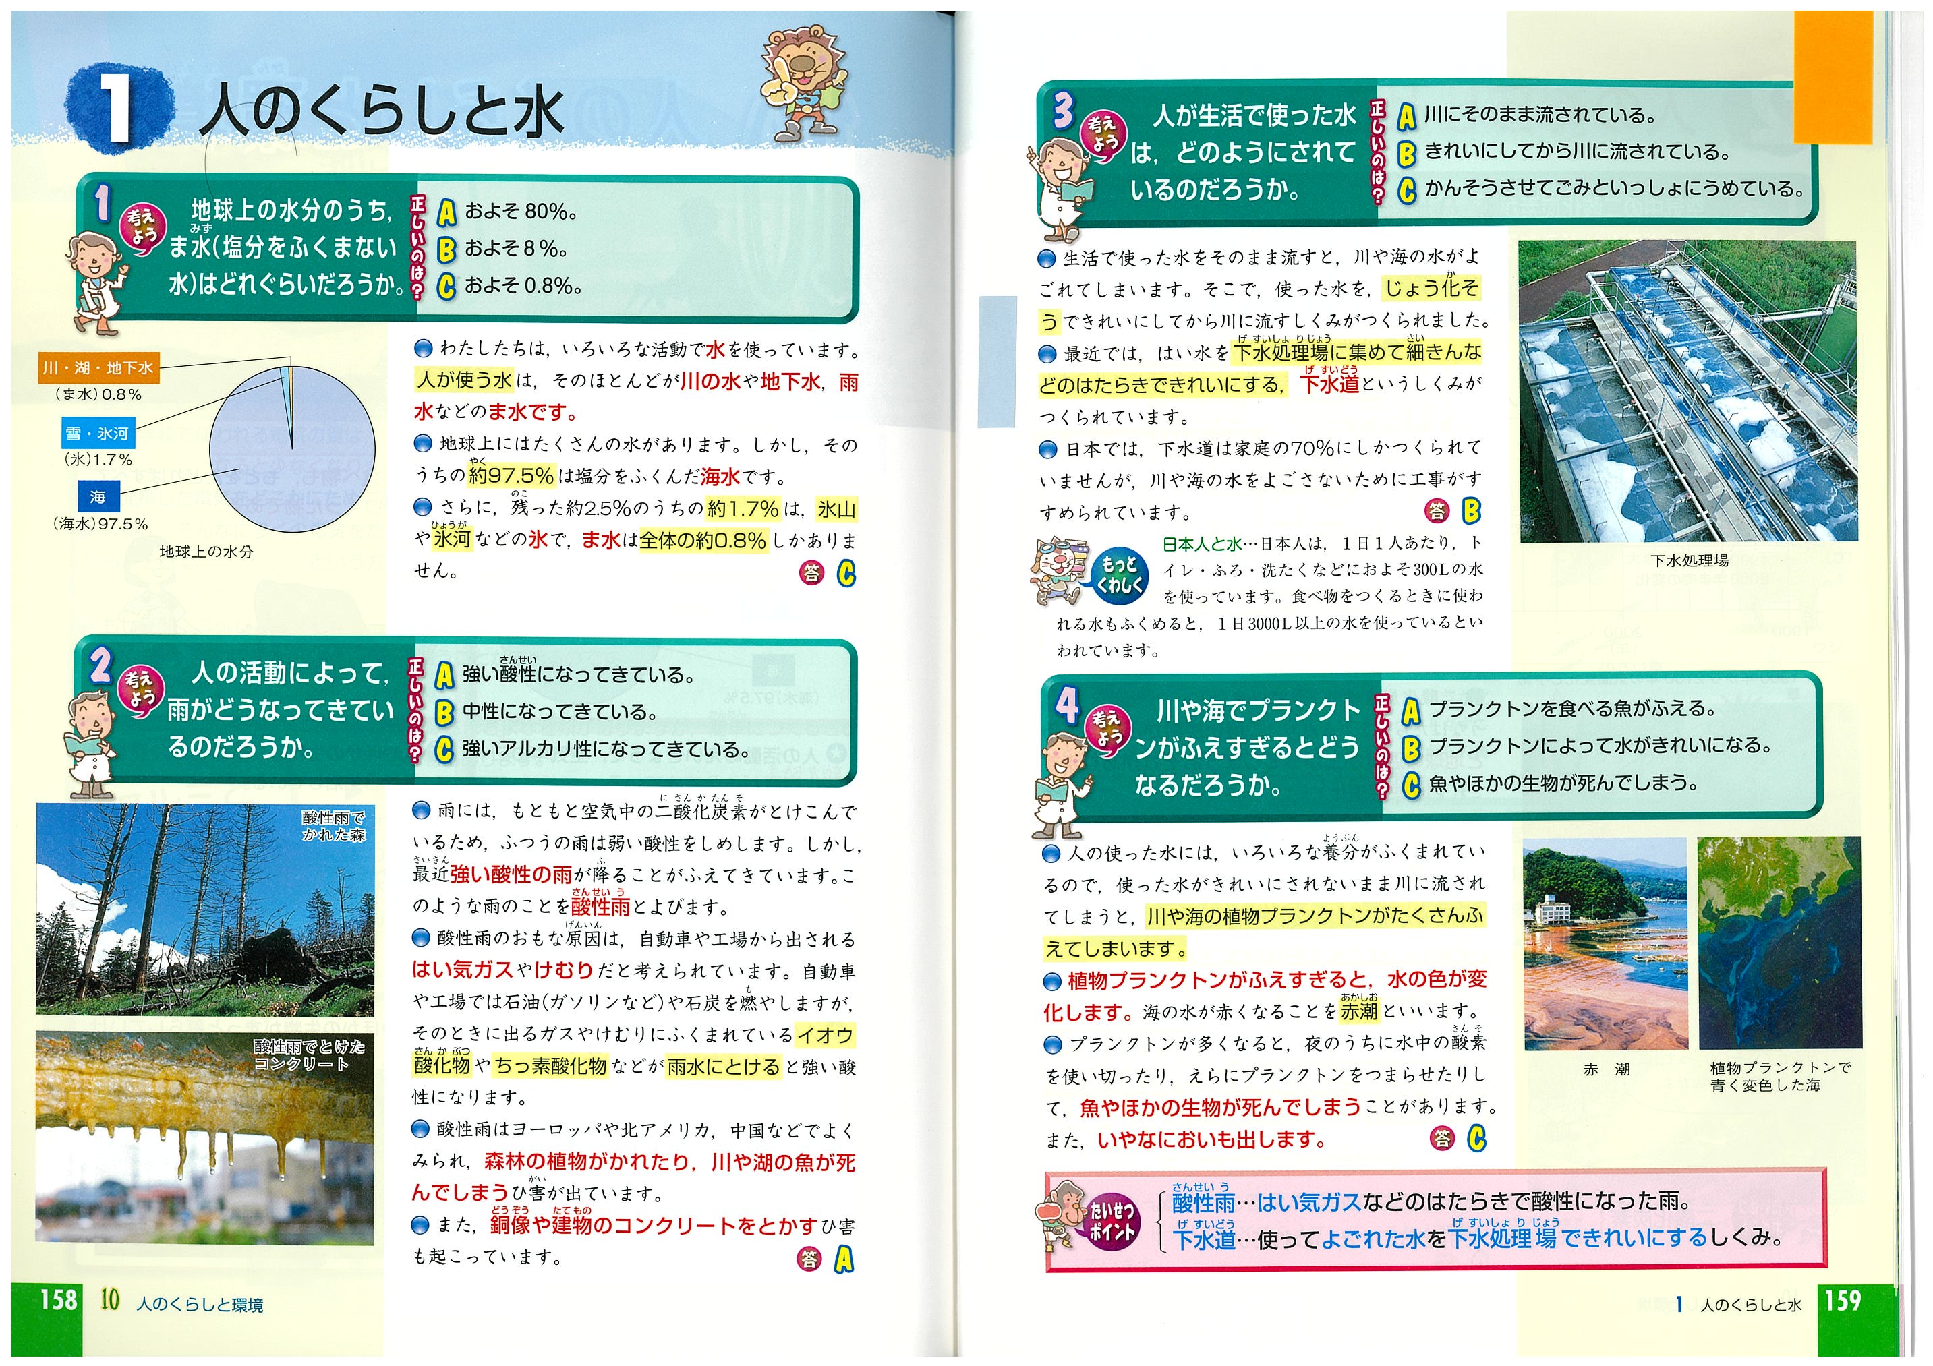
Task: Click the blue 酸性雨 term in the key points box
Action: click(1203, 1202)
